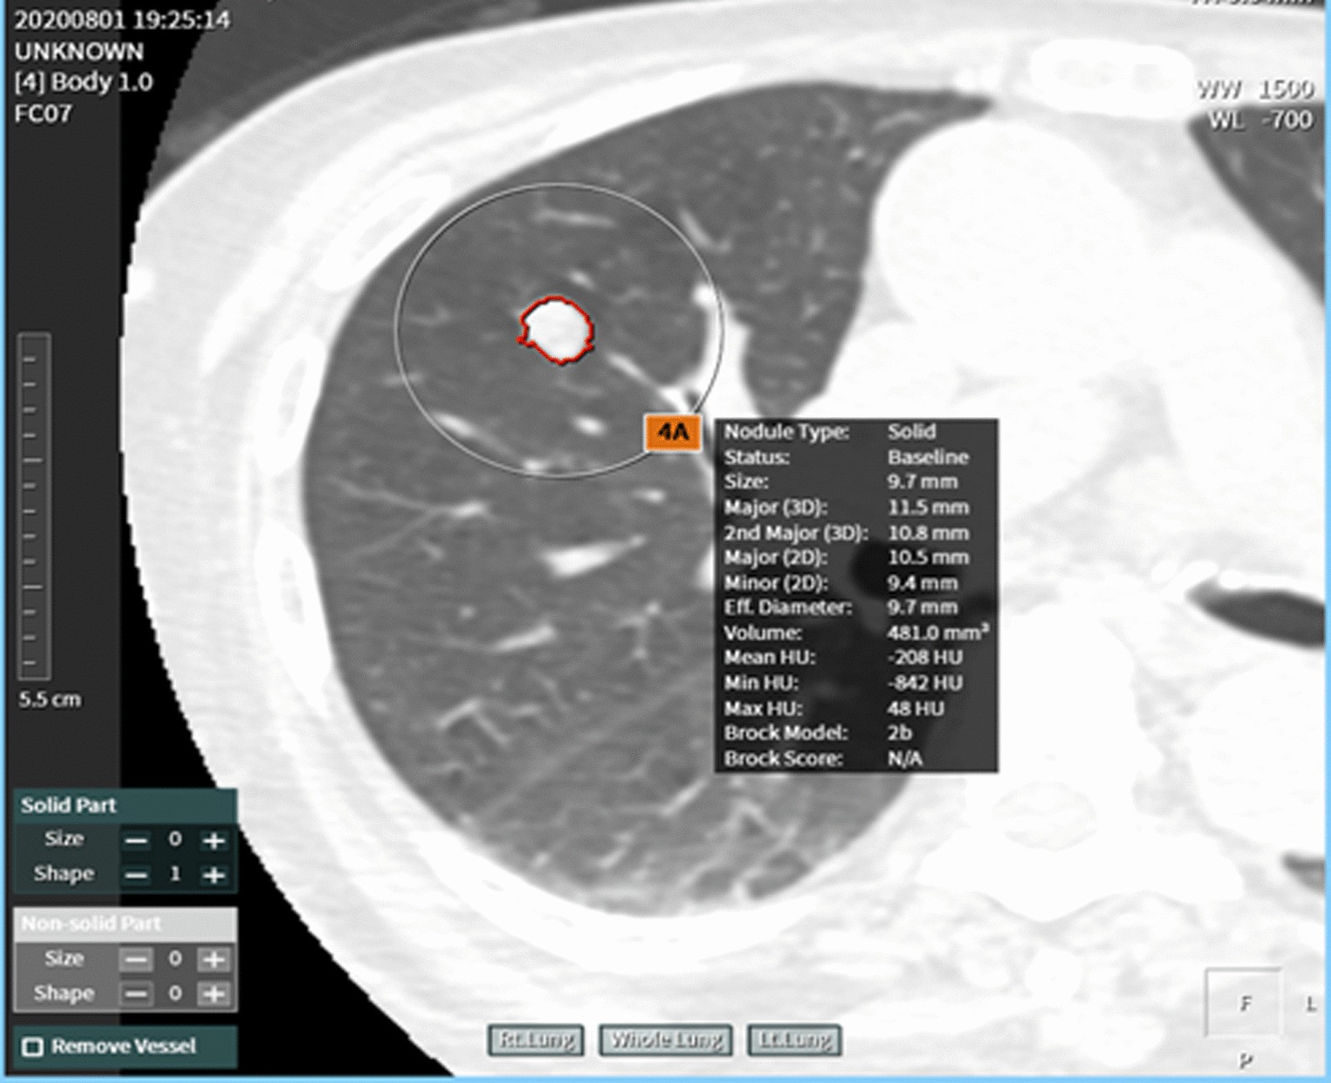Select the Whole Lung view button
1331x1083 pixels.
click(x=665, y=1040)
